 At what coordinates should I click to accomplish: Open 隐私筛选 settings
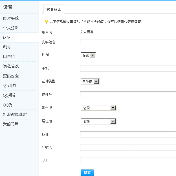coord(11,66)
